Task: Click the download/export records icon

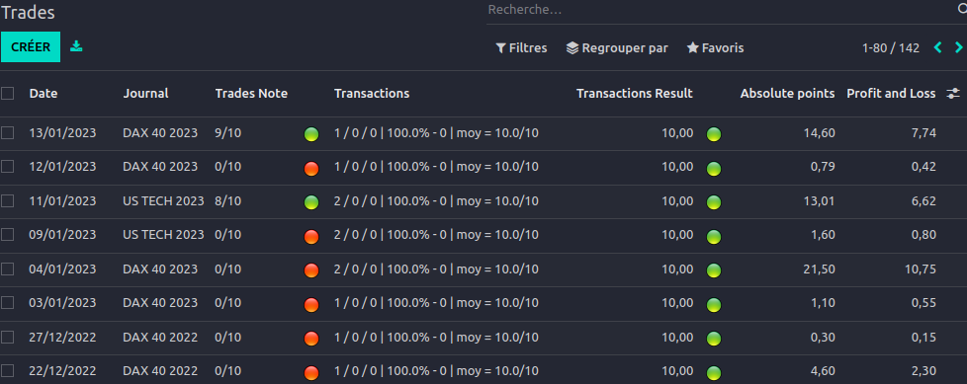Action: point(76,46)
